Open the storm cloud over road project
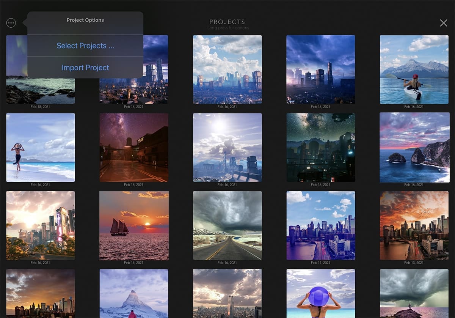 (227, 225)
